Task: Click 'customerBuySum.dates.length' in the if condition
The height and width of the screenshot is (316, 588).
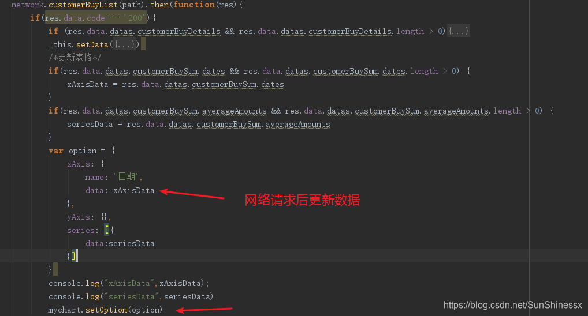Action: click(375, 71)
